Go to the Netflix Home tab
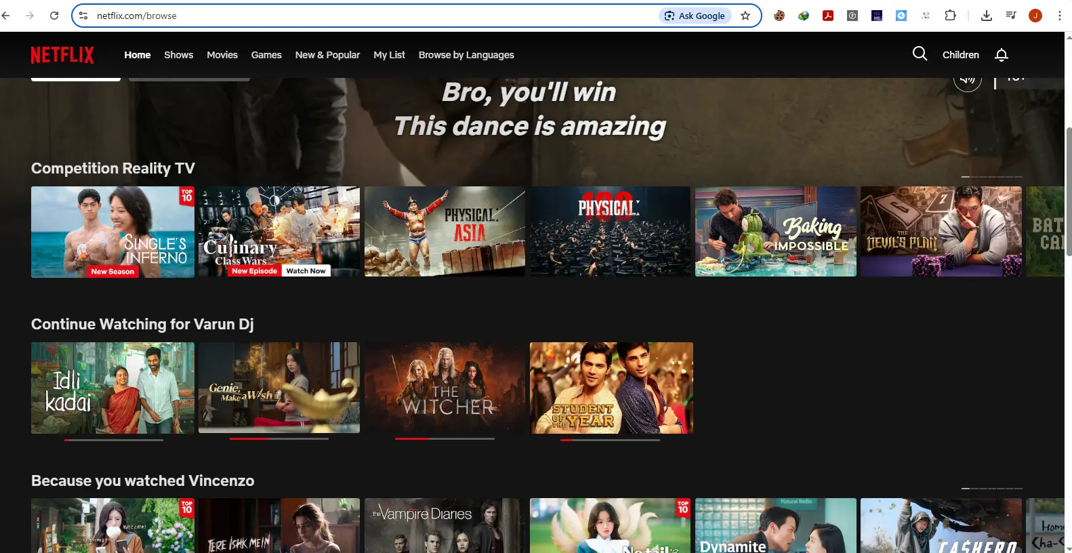 138,55
